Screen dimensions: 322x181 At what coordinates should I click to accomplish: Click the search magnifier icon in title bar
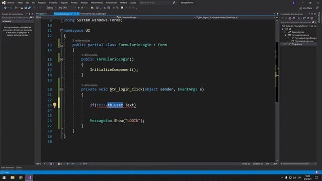point(174,3)
